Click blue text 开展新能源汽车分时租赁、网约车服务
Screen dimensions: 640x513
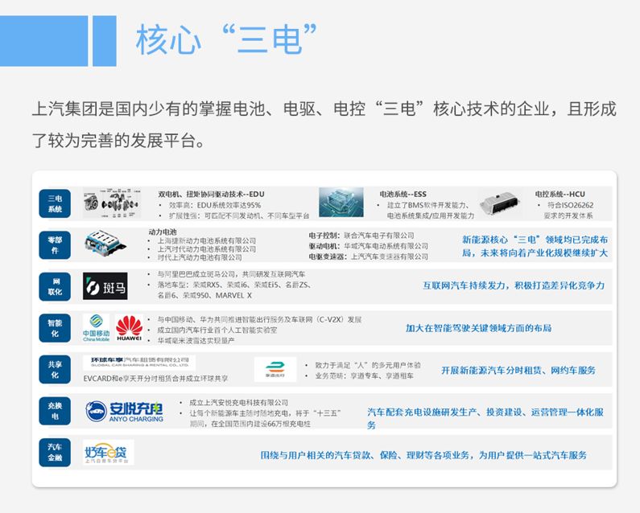coord(518,370)
